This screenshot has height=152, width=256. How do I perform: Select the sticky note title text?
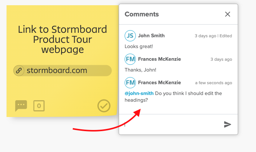pos(63,39)
